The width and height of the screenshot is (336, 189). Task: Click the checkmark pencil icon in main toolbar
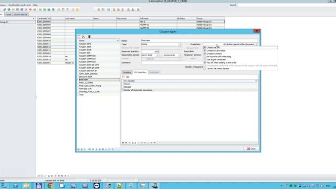point(26,9)
